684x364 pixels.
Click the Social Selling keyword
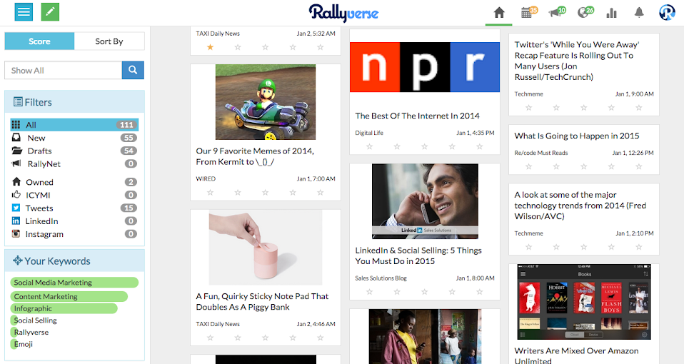(x=35, y=320)
